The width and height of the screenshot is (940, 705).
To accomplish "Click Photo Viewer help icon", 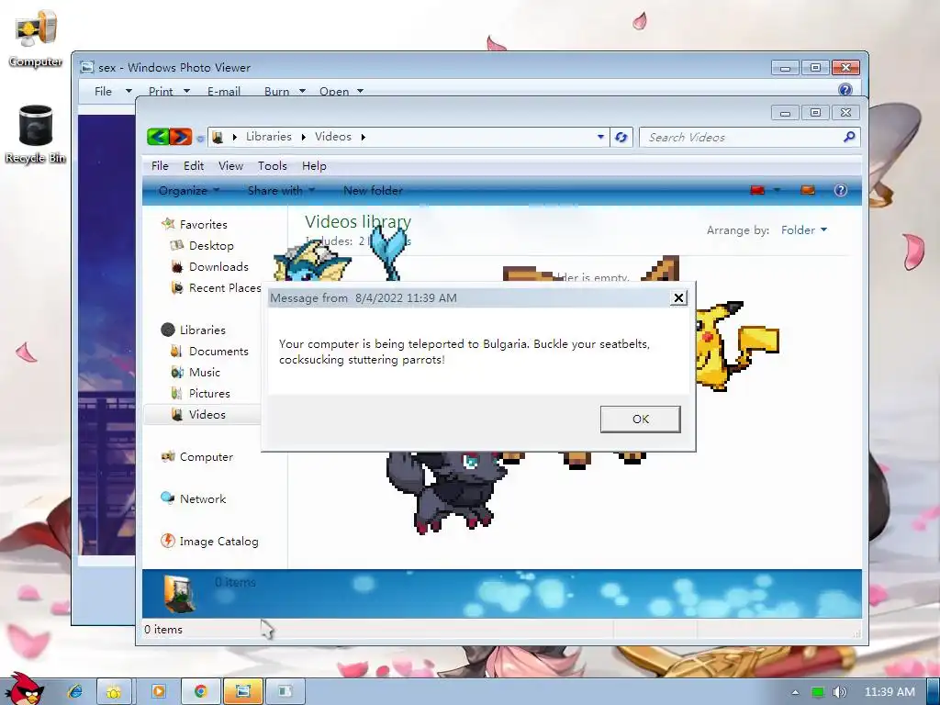I will coord(845,90).
